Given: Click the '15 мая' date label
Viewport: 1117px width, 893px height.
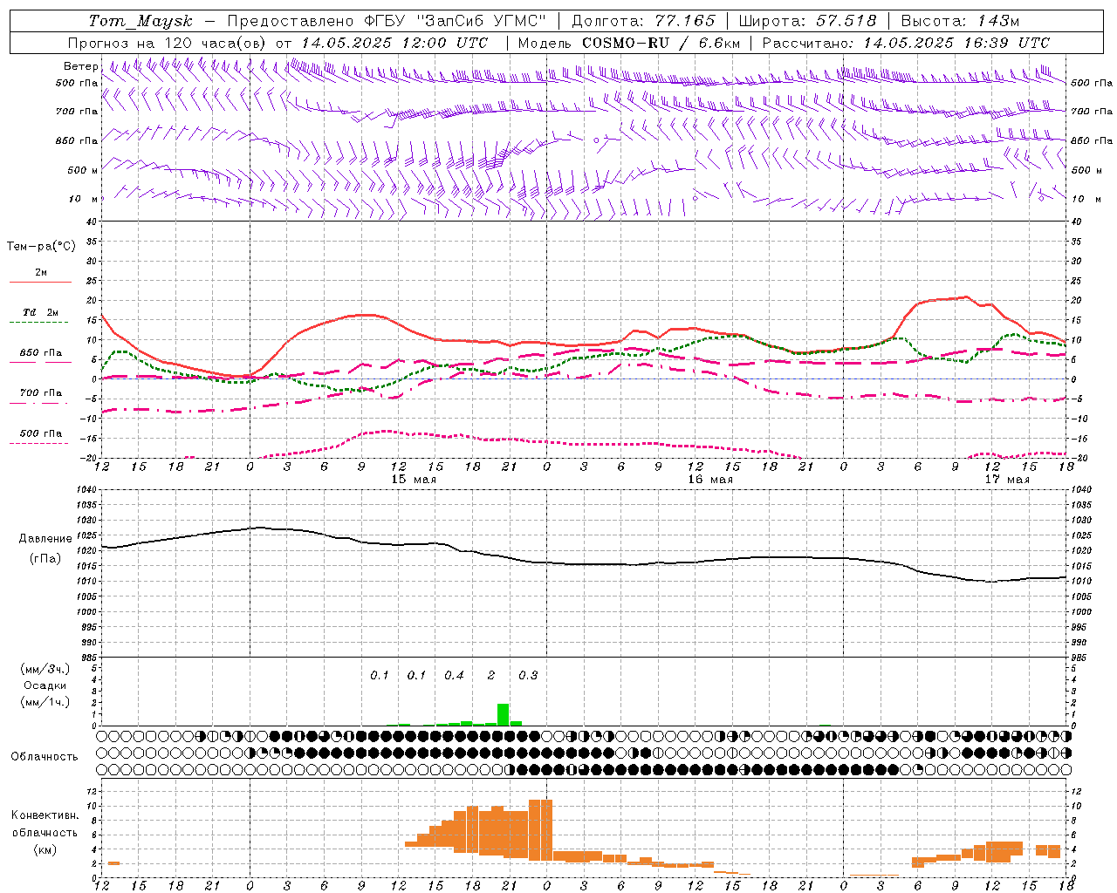Looking at the screenshot, I should (x=414, y=480).
